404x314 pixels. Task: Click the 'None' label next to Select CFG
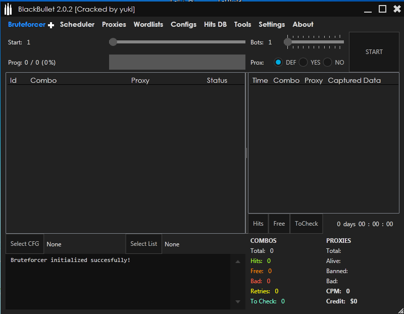pos(54,244)
